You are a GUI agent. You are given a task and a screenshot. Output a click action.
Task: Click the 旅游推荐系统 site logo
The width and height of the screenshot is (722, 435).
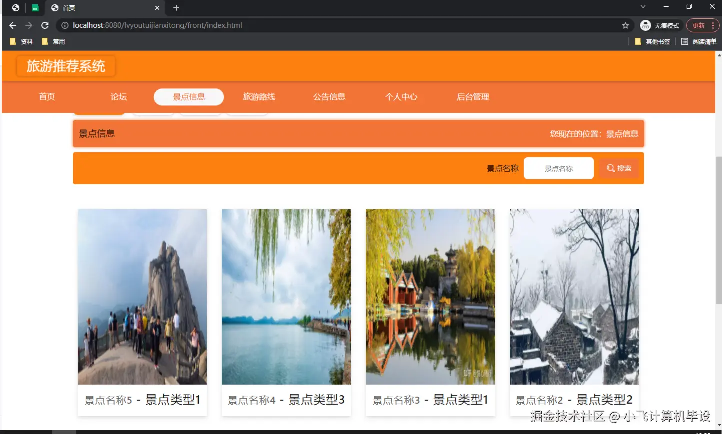[65, 65]
